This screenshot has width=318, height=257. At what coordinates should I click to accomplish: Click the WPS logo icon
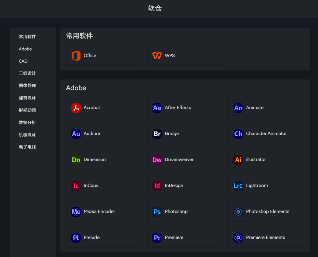pos(157,56)
